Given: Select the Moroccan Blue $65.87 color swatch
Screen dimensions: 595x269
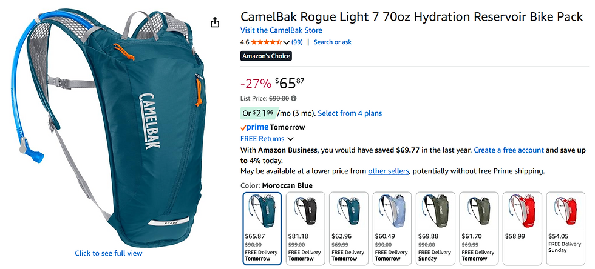Looking at the screenshot, I should [262, 228].
